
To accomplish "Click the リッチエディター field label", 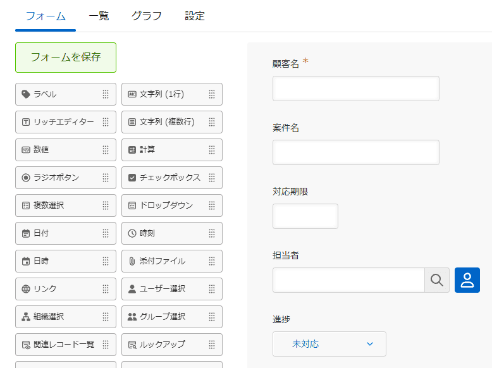I will coord(64,122).
